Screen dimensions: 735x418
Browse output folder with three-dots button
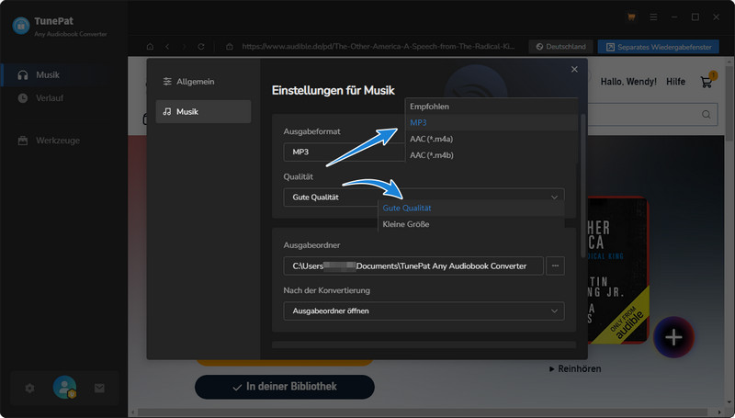[x=555, y=265]
